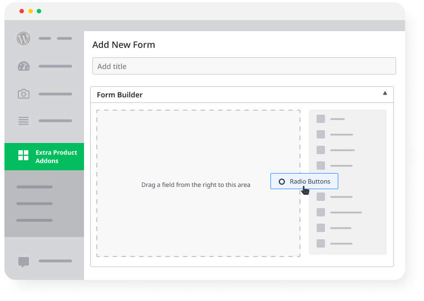The height and width of the screenshot is (301, 424).
Task: Open Extra Product Addons menu item
Action: (45, 156)
